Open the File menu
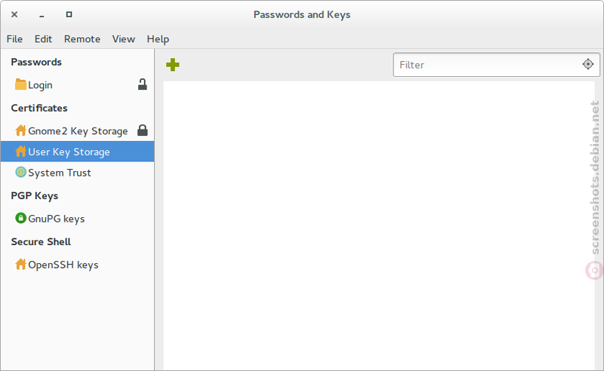 tap(14, 39)
